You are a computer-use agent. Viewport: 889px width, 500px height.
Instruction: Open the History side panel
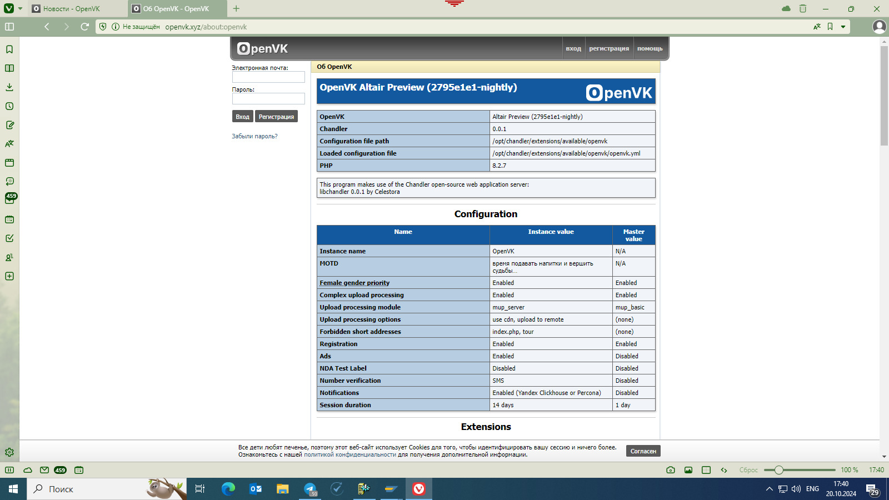[9, 106]
